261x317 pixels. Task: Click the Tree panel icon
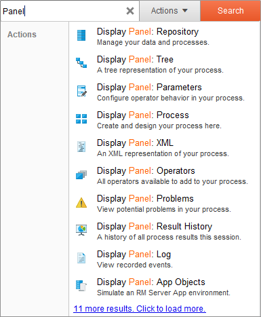pyautogui.click(x=81, y=63)
